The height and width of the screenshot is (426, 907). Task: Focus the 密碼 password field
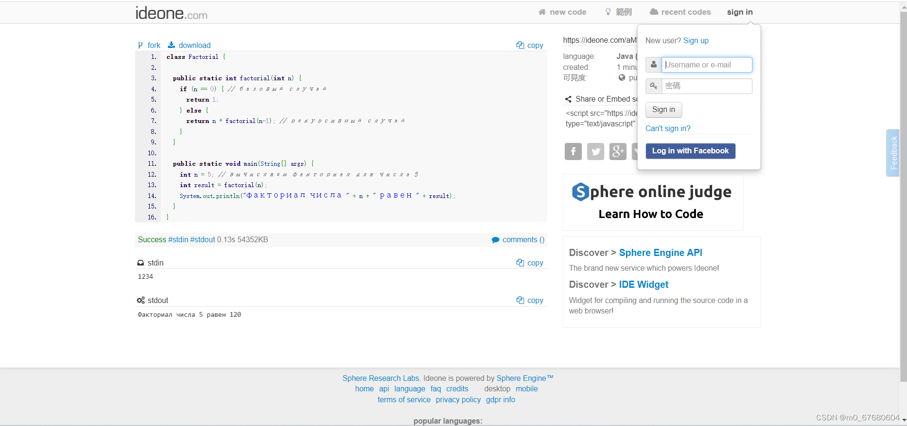[707, 86]
